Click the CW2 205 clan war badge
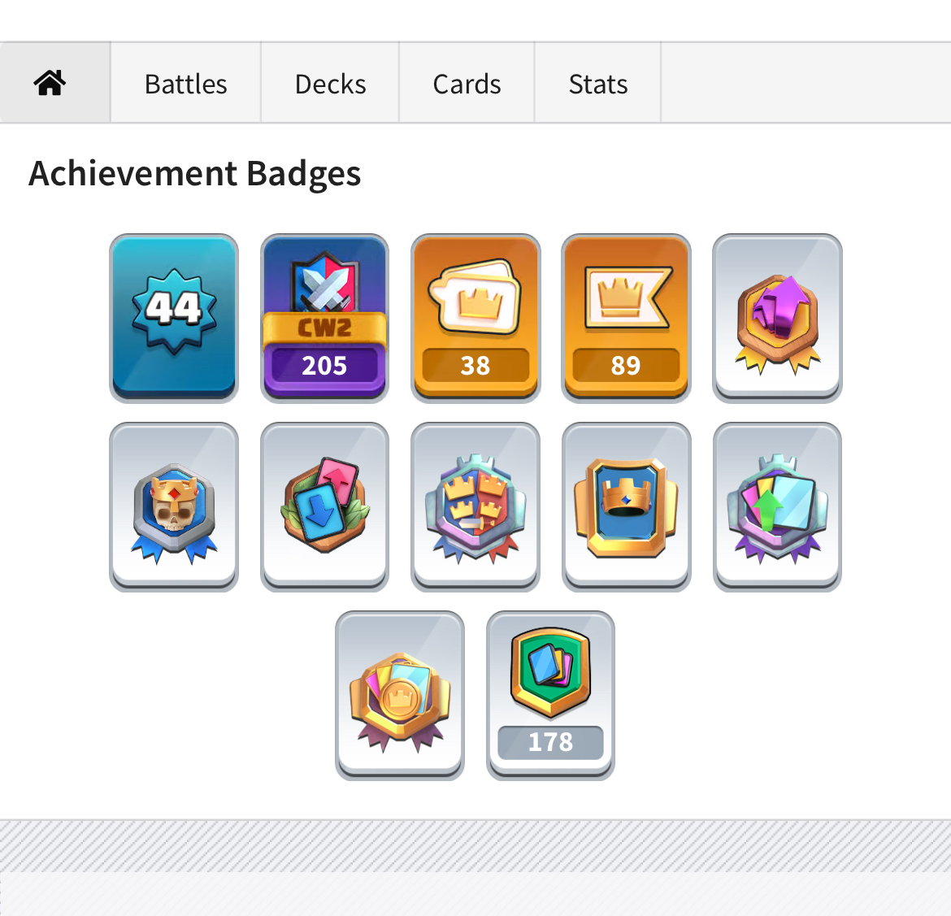The width and height of the screenshot is (951, 916). click(x=324, y=318)
